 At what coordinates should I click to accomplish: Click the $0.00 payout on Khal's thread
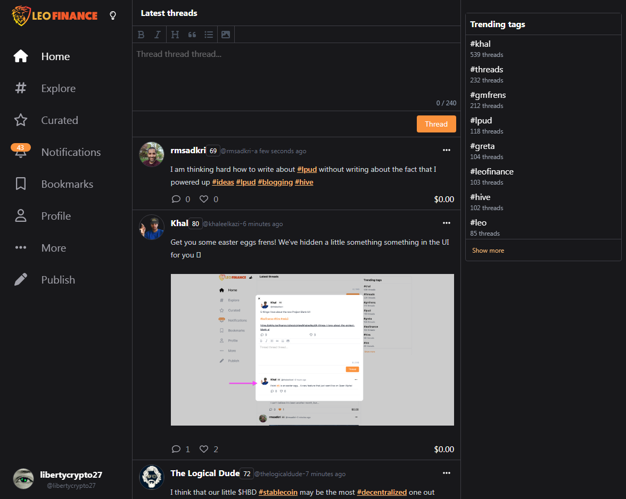click(x=444, y=449)
